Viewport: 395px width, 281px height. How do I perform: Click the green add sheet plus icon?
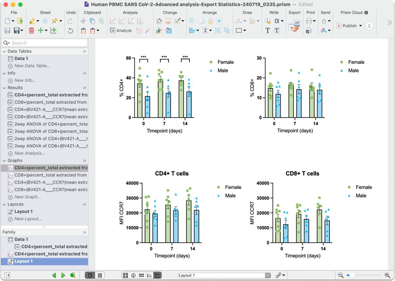41,30
